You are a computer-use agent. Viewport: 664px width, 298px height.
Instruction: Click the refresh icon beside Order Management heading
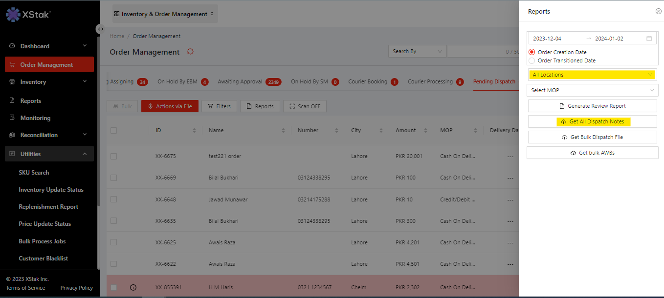pos(191,52)
